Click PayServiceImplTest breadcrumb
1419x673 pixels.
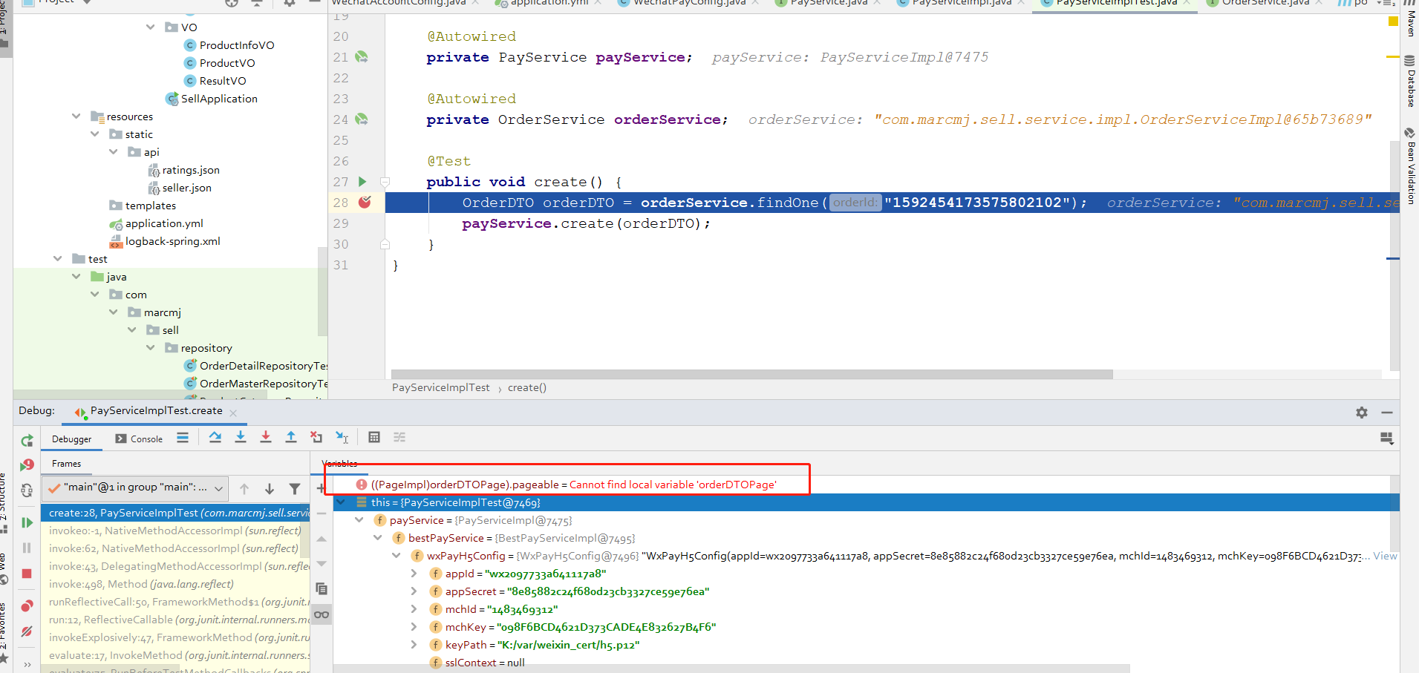pyautogui.click(x=441, y=387)
